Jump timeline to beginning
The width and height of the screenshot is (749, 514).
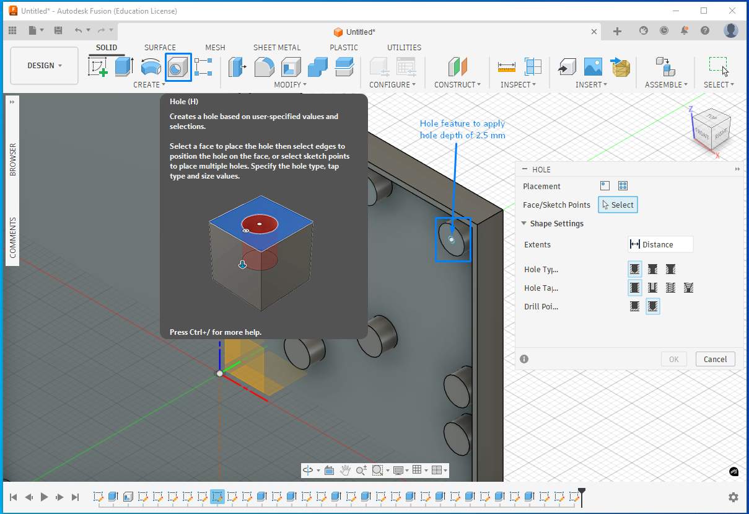pyautogui.click(x=13, y=497)
